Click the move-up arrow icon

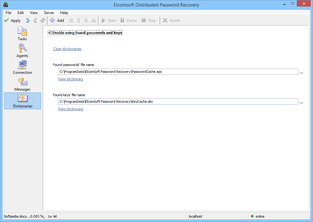pyautogui.click(x=78, y=20)
